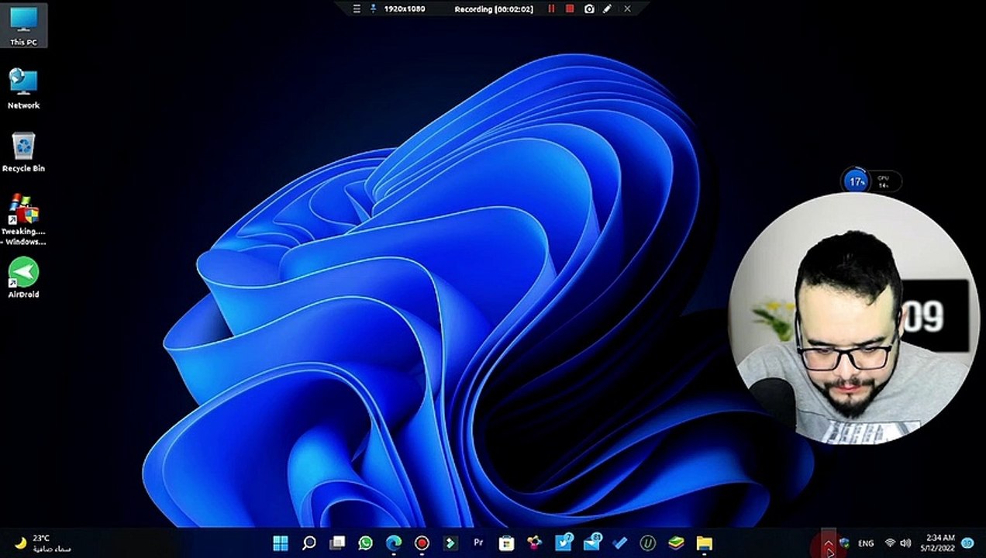
Task: Open Twitter app in the taskbar
Action: pyautogui.click(x=564, y=543)
